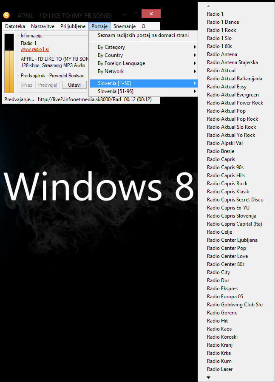The height and width of the screenshot is (382, 275).
Task: Click the Predvajanje... status text
Action: [19, 99]
